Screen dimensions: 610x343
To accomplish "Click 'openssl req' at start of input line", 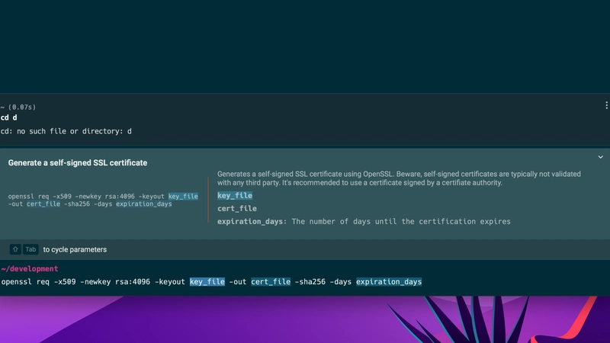I will coord(25,281).
